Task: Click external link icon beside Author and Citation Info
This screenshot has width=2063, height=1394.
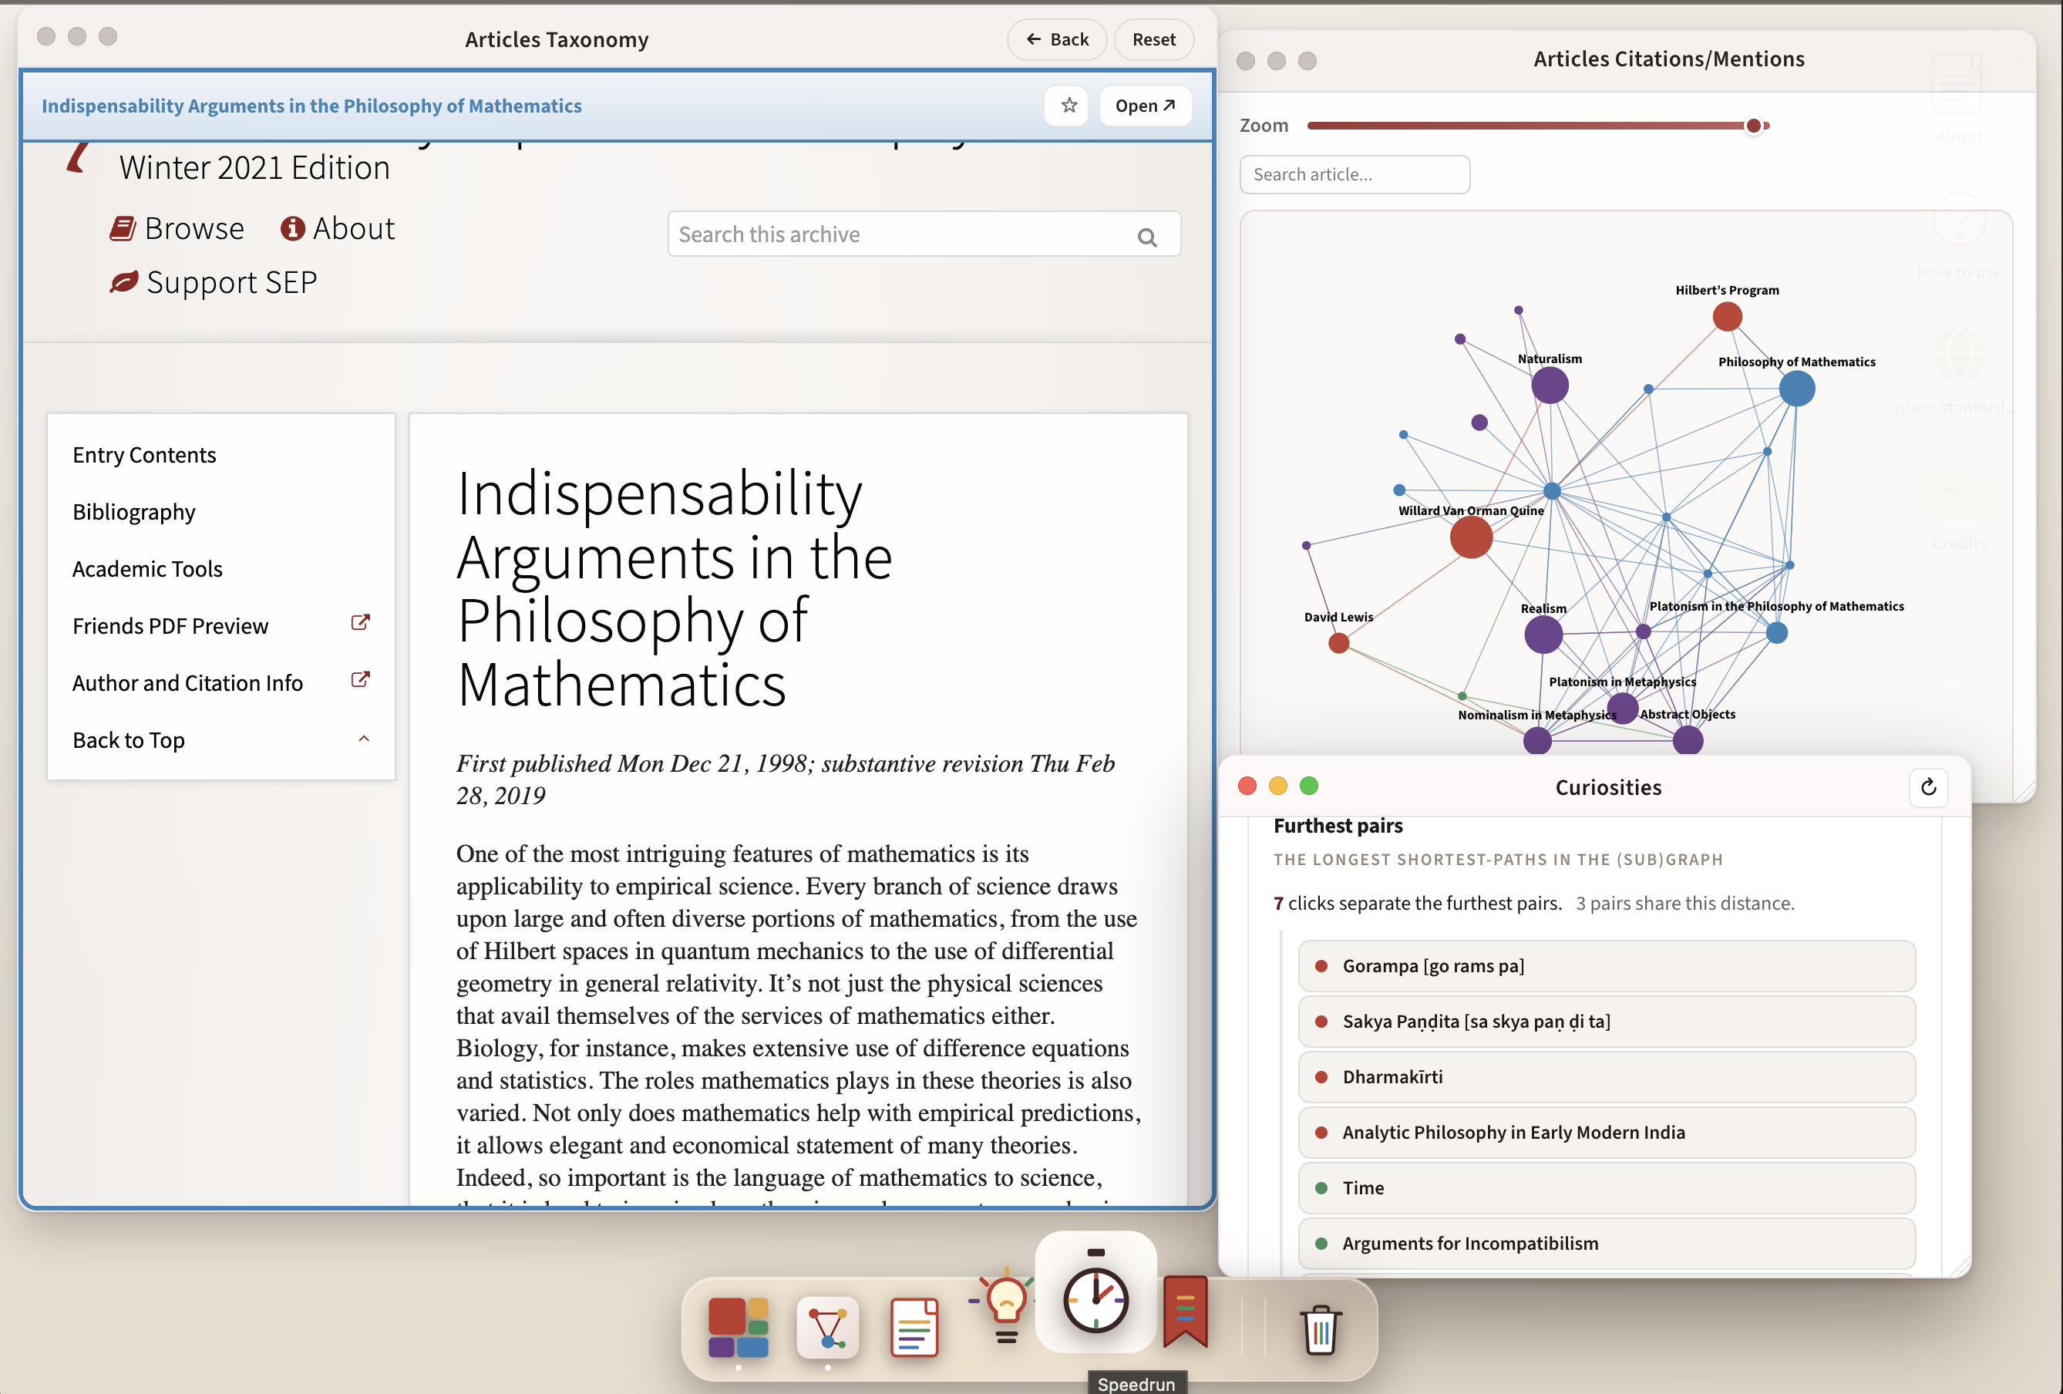Action: click(x=360, y=680)
